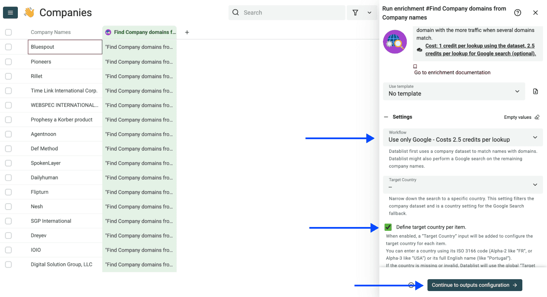Open the Use template dropdown
The image size is (547, 297).
click(x=454, y=91)
